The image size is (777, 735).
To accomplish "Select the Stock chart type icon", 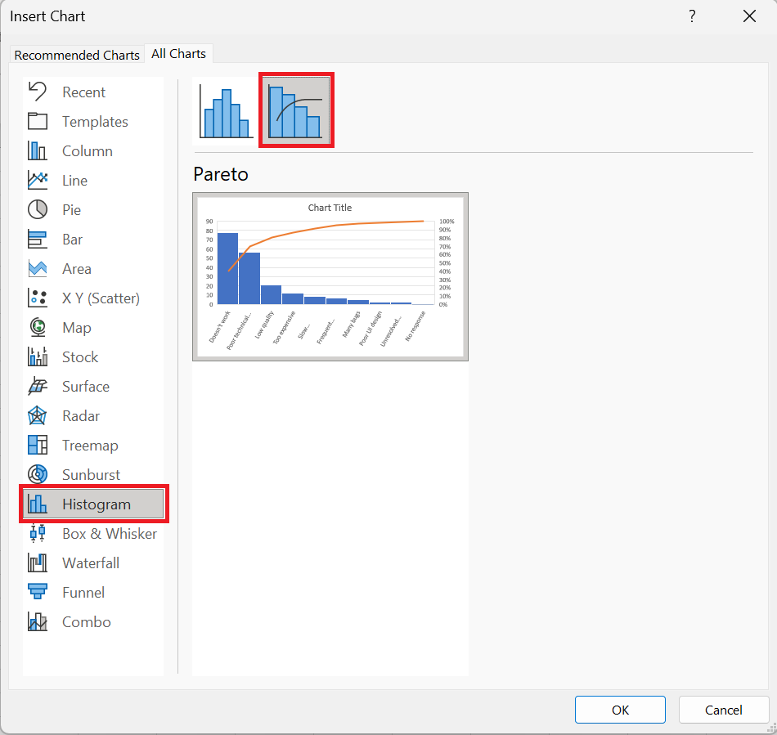I will click(x=38, y=356).
